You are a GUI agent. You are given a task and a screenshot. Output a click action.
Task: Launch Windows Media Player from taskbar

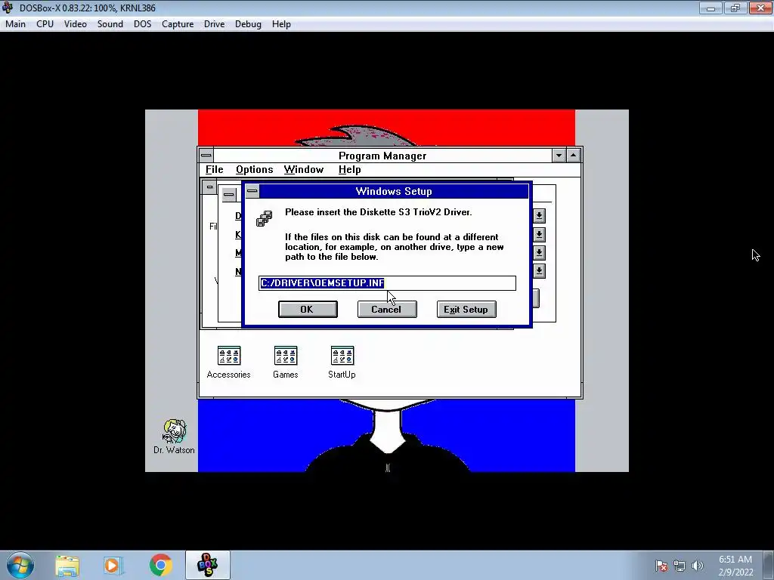[113, 565]
